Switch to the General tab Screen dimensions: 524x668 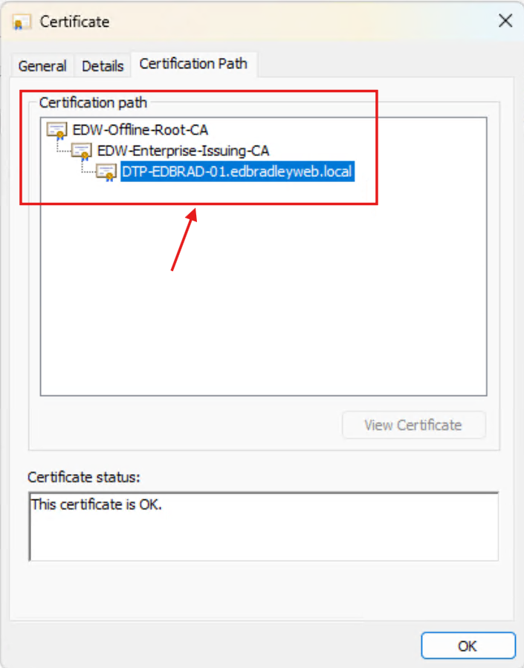42,66
